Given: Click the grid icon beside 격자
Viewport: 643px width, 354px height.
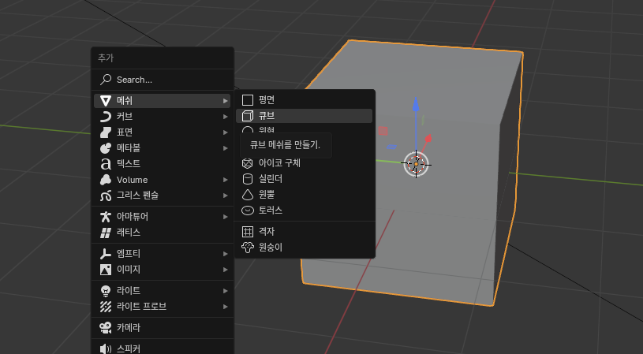Looking at the screenshot, I should click(x=248, y=232).
